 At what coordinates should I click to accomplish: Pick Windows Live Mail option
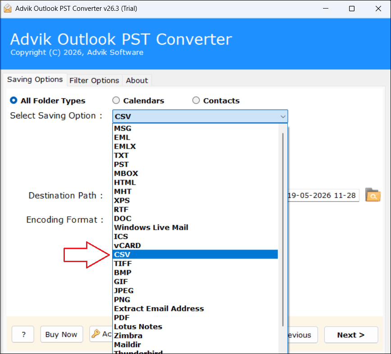195,227
